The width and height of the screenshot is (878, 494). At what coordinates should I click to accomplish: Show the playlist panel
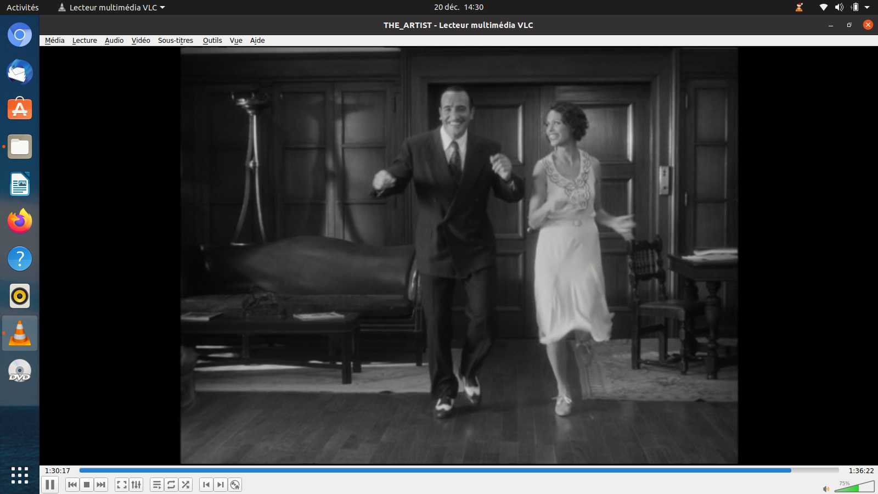click(157, 485)
